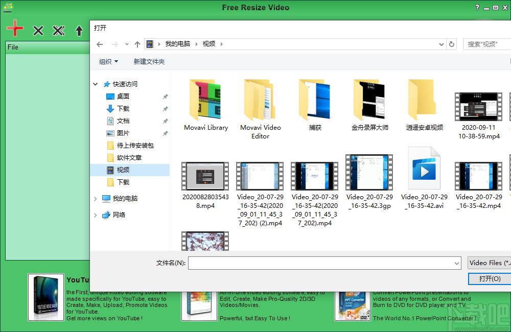511x332 pixels.
Task: Go up one folder level
Action: coord(137,44)
